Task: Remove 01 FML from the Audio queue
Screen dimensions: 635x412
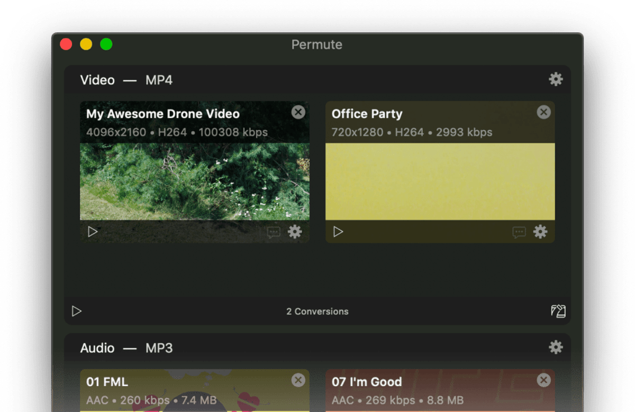Action: (x=298, y=380)
